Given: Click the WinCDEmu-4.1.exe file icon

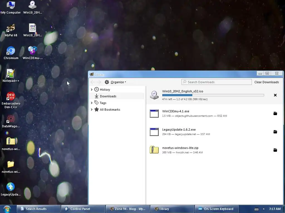Looking at the screenshot, I should tap(154, 113).
